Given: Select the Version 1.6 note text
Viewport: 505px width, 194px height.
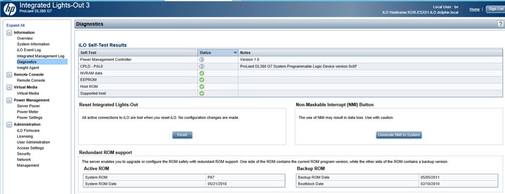Looking at the screenshot, I should (249, 59).
